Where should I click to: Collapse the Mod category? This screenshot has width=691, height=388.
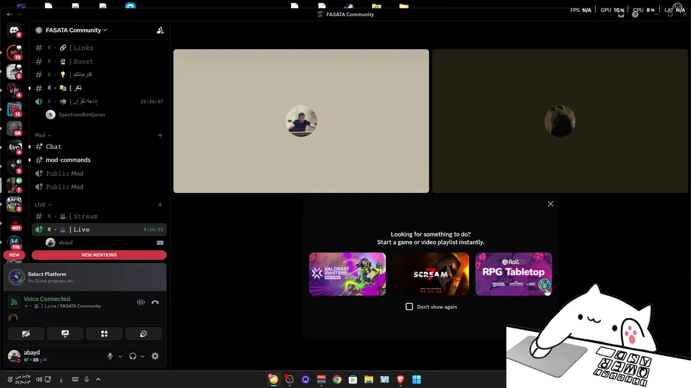(43, 135)
